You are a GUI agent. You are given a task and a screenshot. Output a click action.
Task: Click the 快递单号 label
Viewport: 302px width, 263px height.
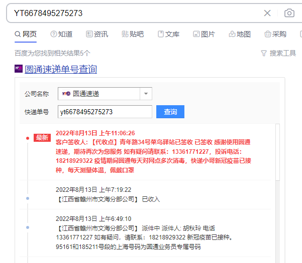click(37, 112)
